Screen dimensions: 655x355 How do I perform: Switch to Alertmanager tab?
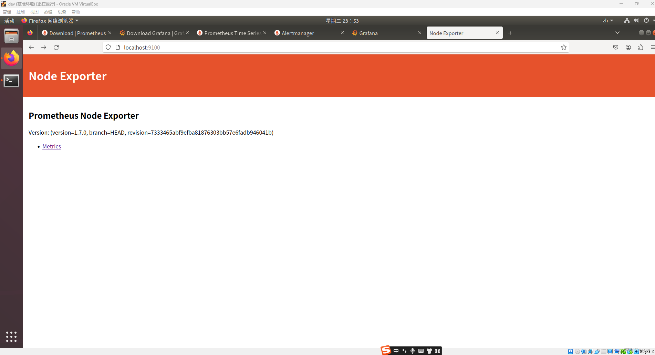point(309,33)
